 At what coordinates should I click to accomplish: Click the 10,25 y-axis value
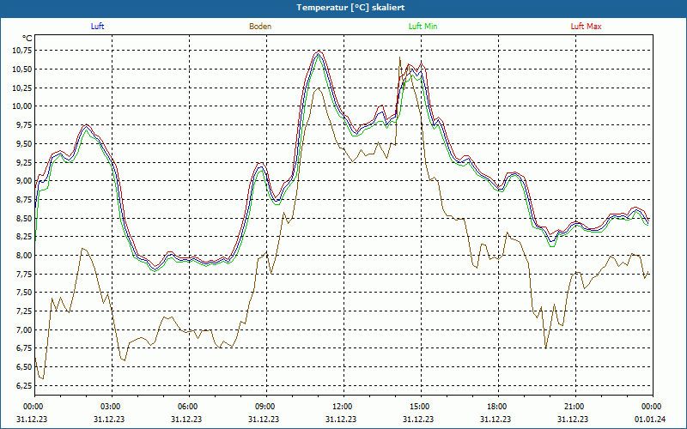click(x=23, y=88)
